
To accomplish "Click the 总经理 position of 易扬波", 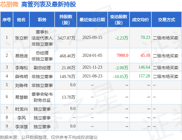I will pyautogui.click(x=42, y=53).
